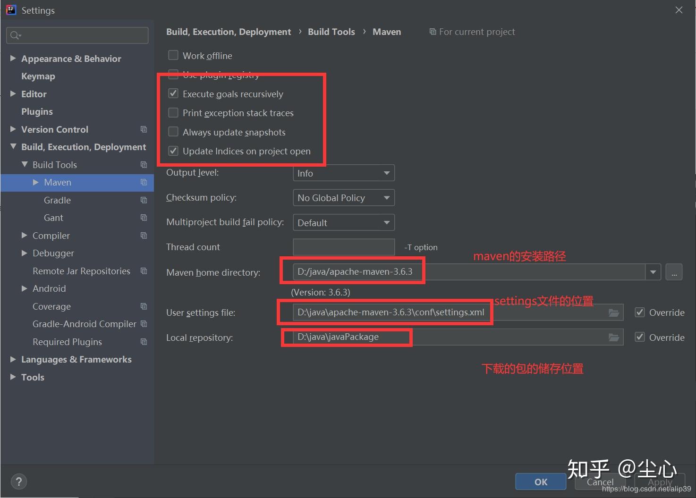Viewport: 696px width, 498px height.
Task: Click project-level icon beside Coverage
Action: click(x=144, y=306)
